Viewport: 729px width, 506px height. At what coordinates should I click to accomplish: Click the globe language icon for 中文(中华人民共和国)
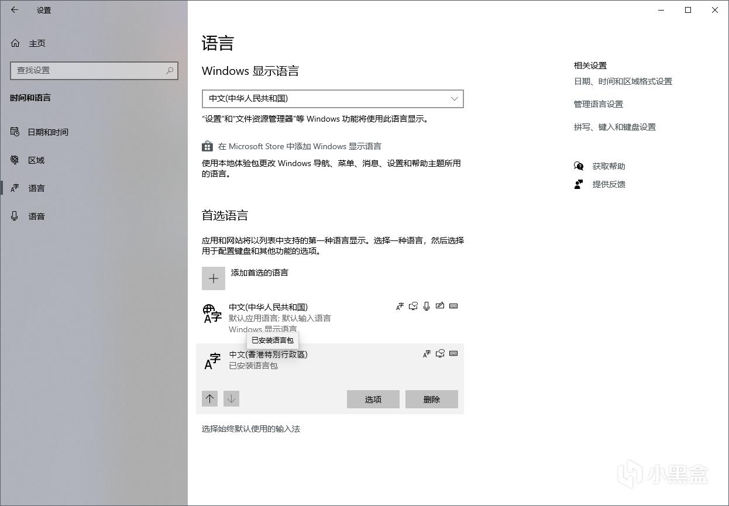point(212,314)
